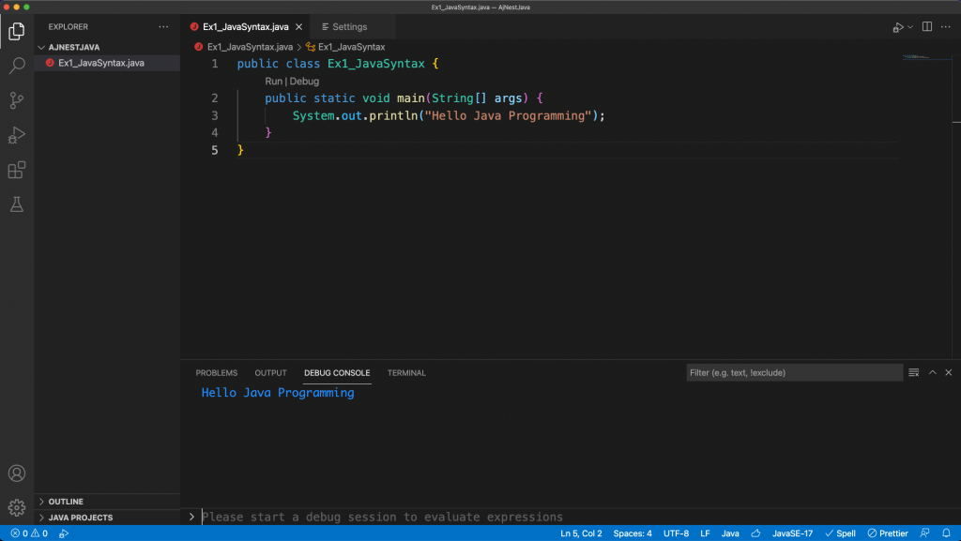
Task: Click the Accounts icon in activity bar
Action: pyautogui.click(x=17, y=473)
